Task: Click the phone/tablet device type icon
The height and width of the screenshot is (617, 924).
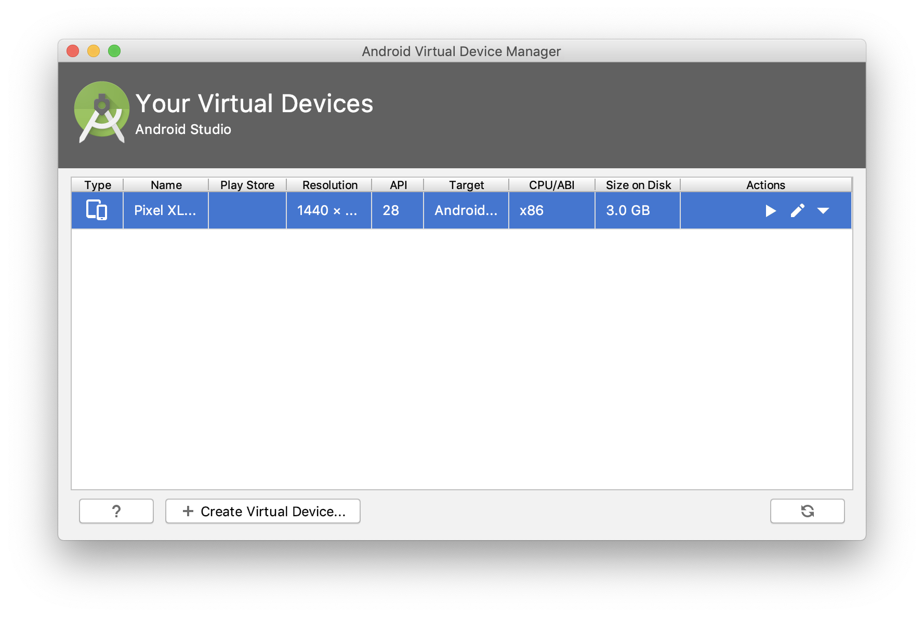Action: click(97, 210)
